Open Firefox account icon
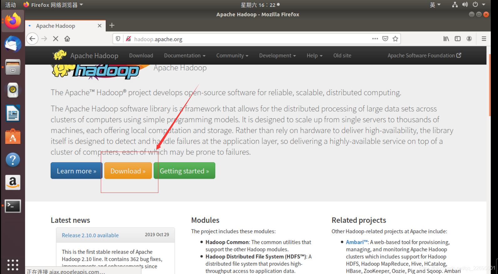The image size is (498, 274). tap(469, 39)
